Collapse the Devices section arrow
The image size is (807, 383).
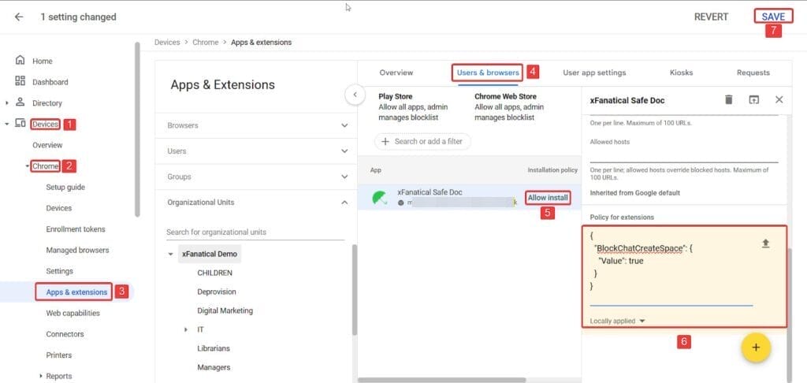click(7, 124)
